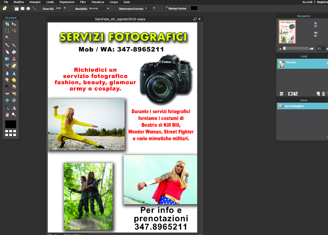The height and width of the screenshot is (235, 328).
Task: Select the Pinch tool
Action: (x=14, y=100)
